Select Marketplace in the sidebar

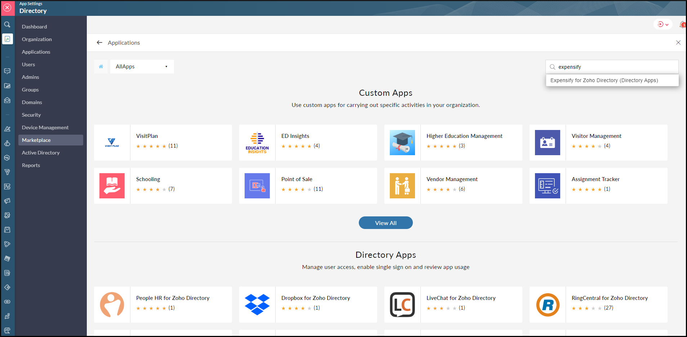click(36, 140)
